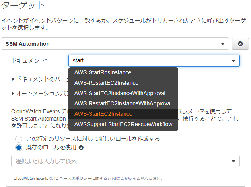Choose AWS-StartRdsInstance from the list
The image size is (251, 187).
(103, 72)
